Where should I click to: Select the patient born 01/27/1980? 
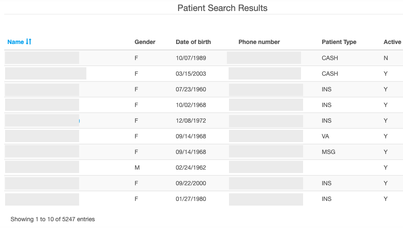coord(191,199)
